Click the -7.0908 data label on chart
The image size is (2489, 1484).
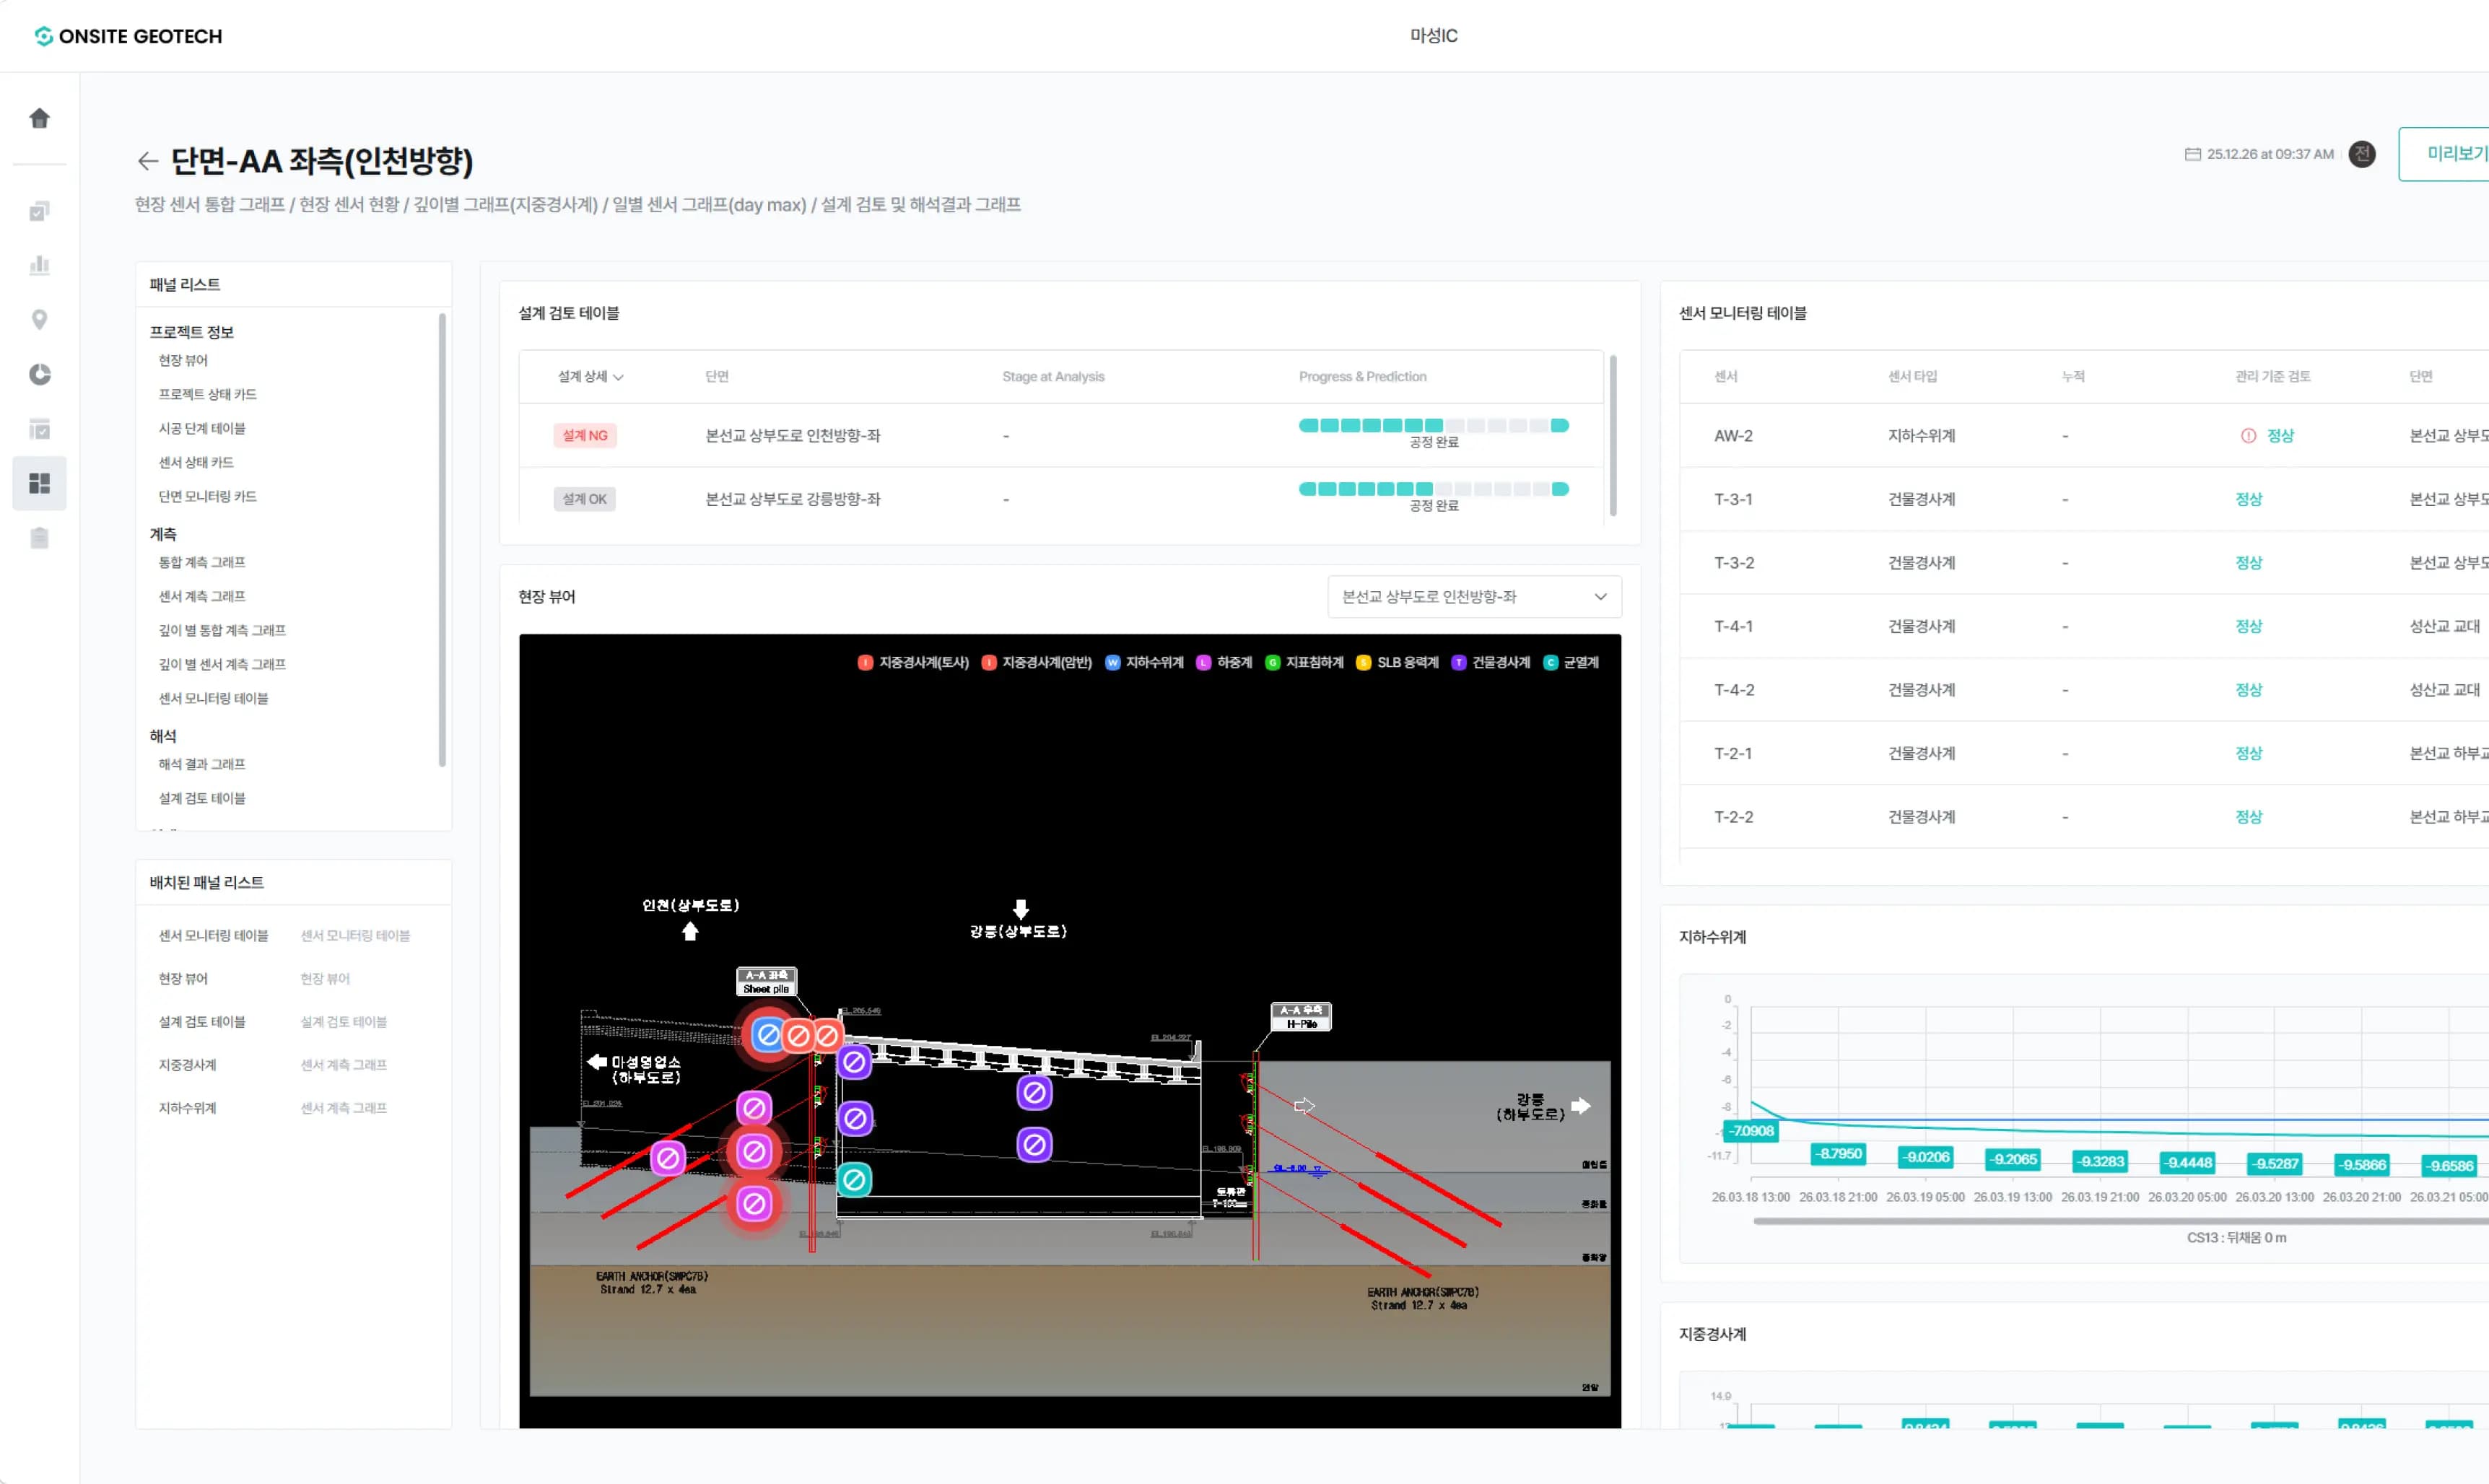point(1750,1131)
